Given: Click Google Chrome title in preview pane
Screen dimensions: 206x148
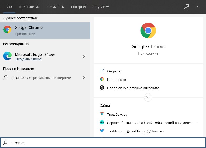Looking at the screenshot, I should tap(148, 47).
